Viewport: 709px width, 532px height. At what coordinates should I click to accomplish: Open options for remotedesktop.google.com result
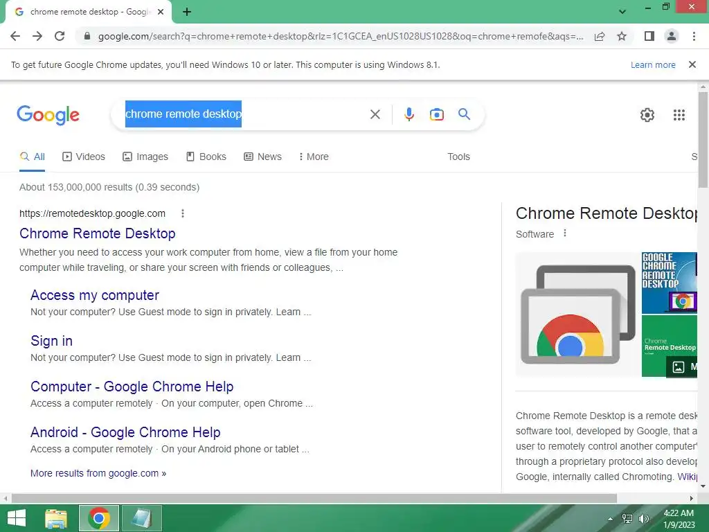(183, 213)
